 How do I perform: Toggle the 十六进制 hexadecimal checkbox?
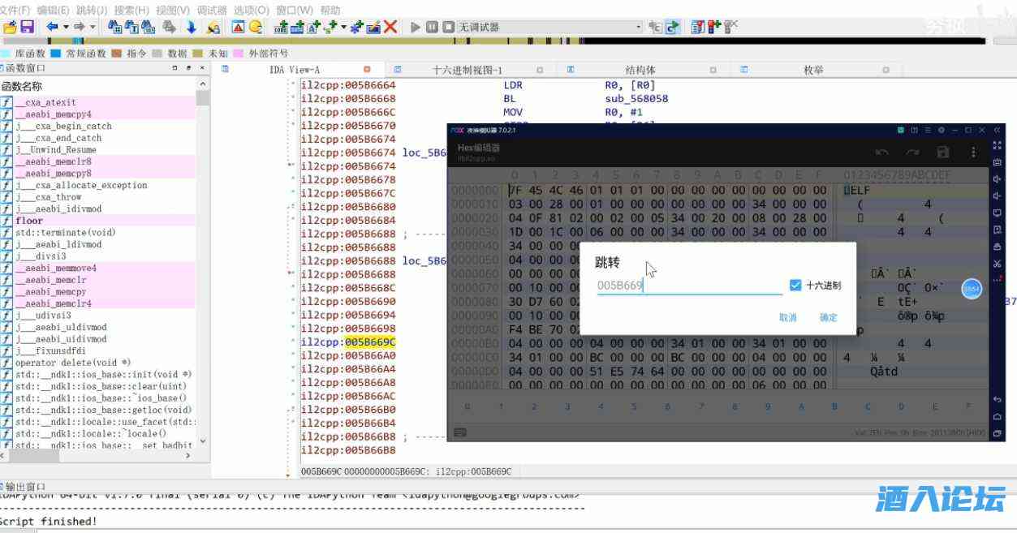coord(795,286)
